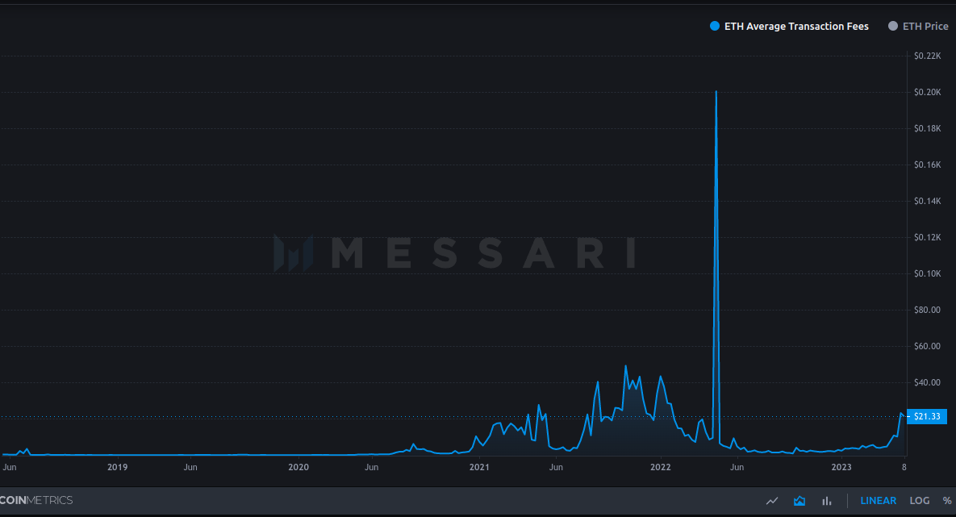Select the bar chart view icon
The image size is (956, 517).
click(x=827, y=501)
